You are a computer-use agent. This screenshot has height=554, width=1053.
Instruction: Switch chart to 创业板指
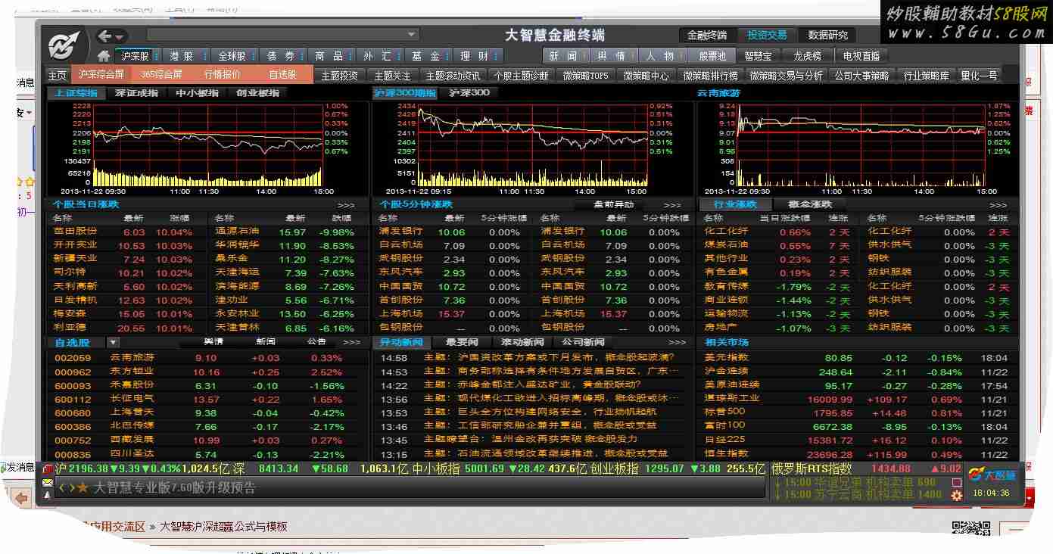pyautogui.click(x=257, y=93)
